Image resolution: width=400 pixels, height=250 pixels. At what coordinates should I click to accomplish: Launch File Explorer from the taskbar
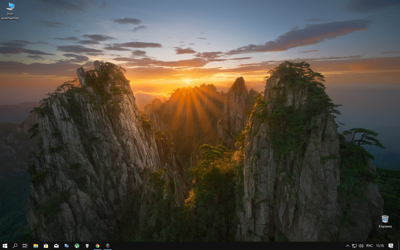click(x=36, y=246)
